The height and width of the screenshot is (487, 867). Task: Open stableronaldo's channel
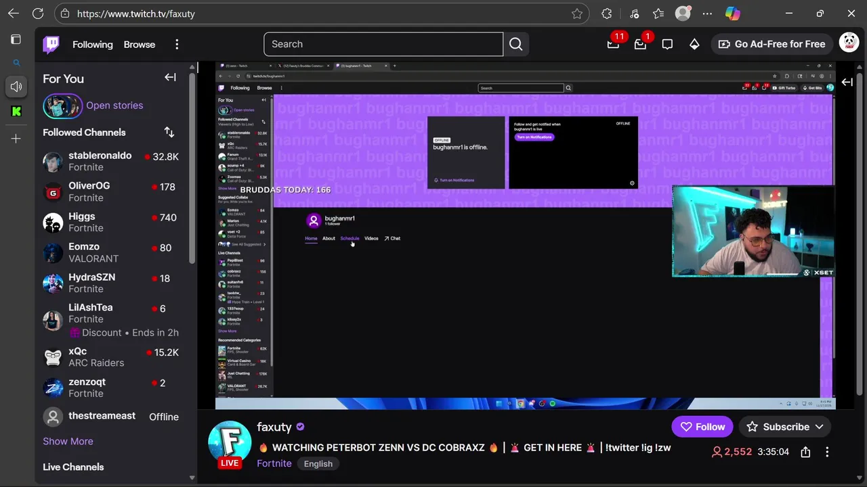click(111, 161)
